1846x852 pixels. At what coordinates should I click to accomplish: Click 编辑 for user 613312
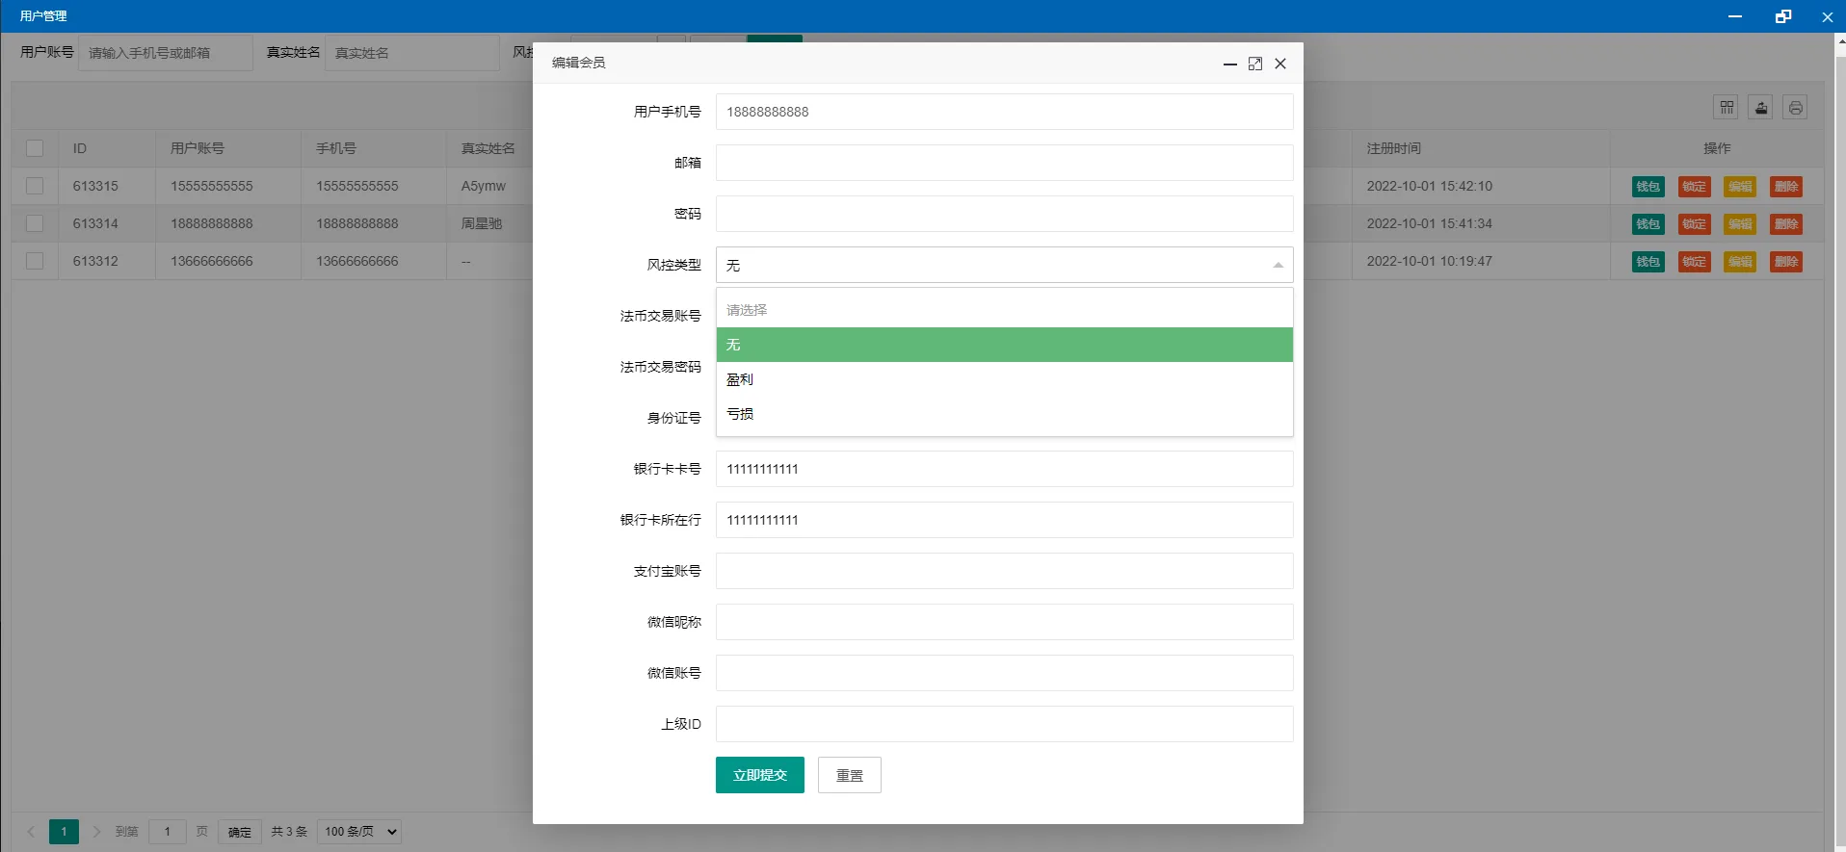1740,262
